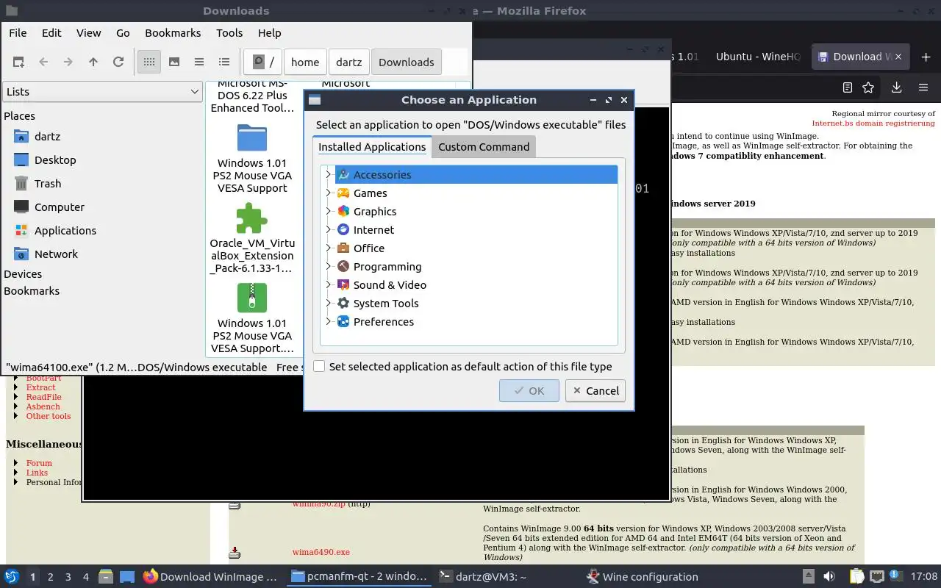Open the LXQt start menu
The height and width of the screenshot is (588, 941).
tap(12, 577)
